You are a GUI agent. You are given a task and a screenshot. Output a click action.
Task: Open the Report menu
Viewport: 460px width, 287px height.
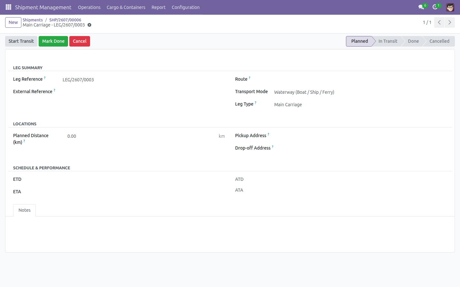pos(158,7)
